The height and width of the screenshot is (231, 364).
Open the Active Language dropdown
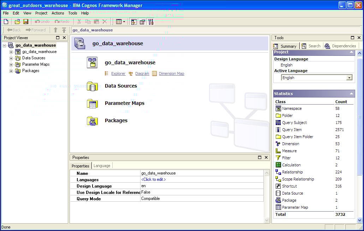point(350,78)
